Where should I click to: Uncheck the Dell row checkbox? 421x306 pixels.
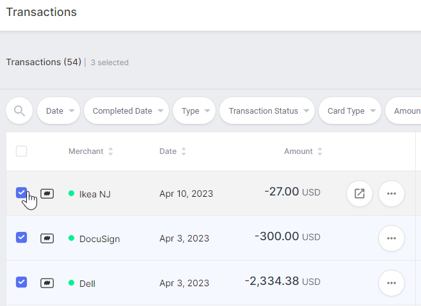tap(22, 282)
